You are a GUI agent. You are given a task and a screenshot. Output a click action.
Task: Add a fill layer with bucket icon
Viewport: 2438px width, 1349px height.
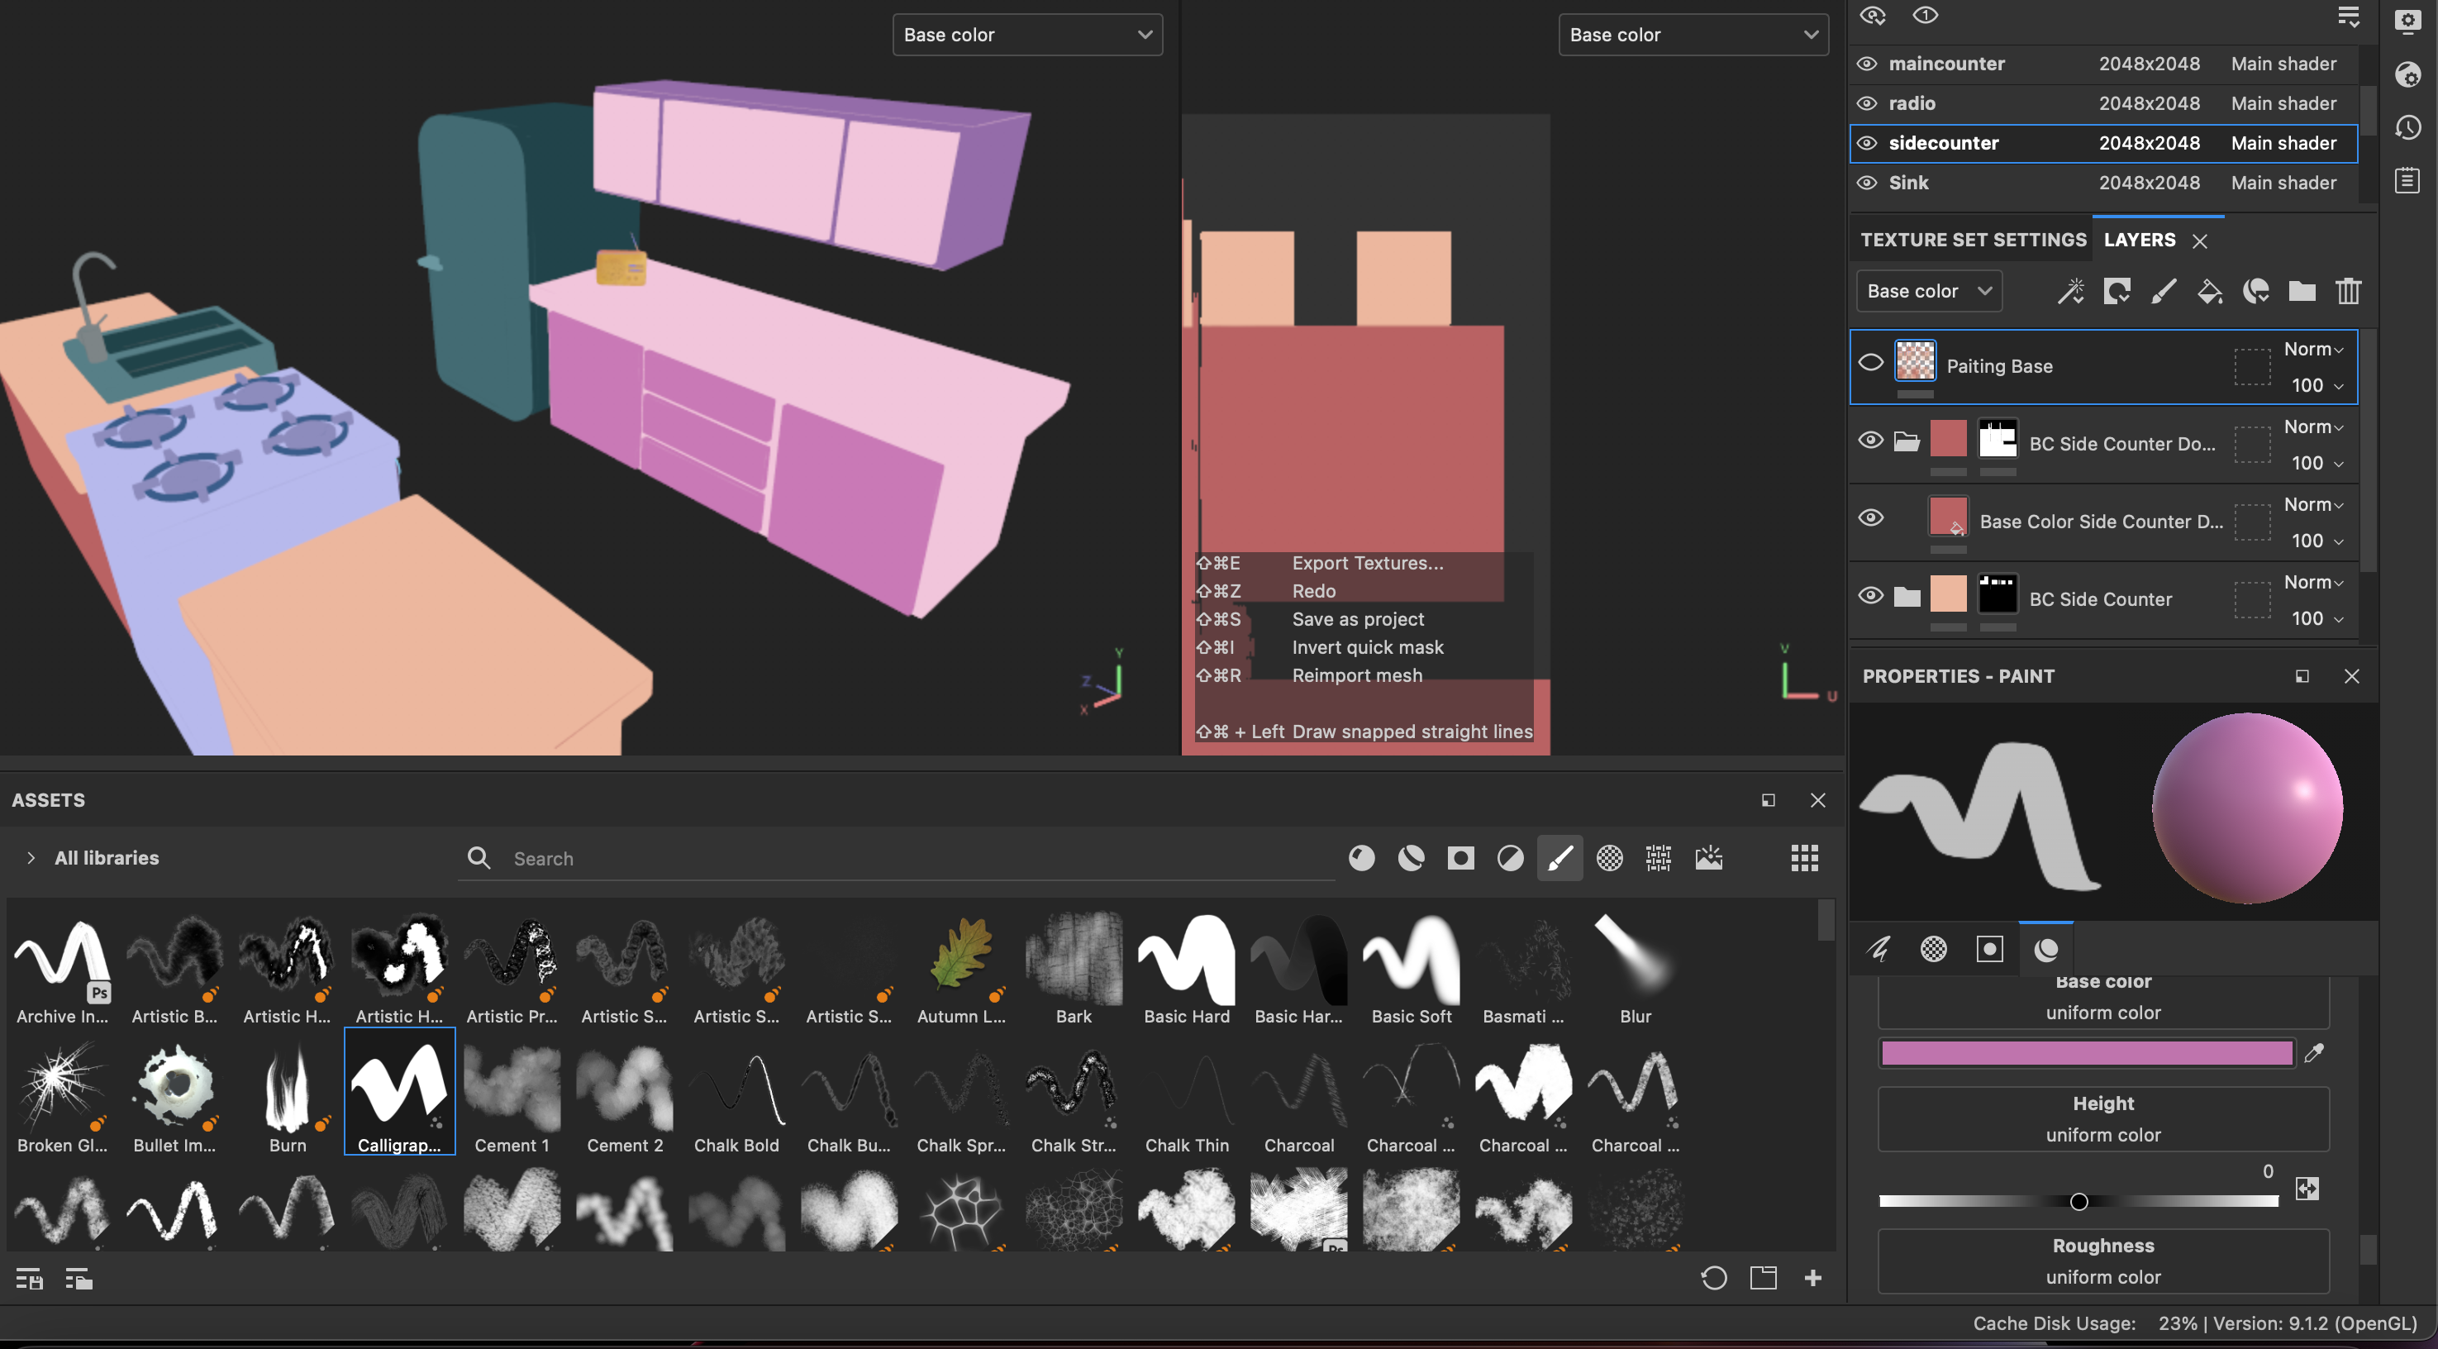point(2209,292)
